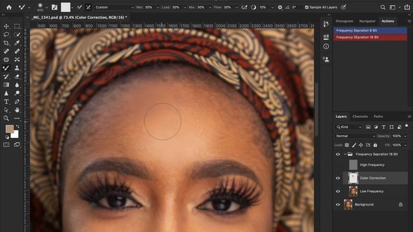This screenshot has height=232, width=413.
Task: Open the workspace switcher icon
Action: click(392, 7)
